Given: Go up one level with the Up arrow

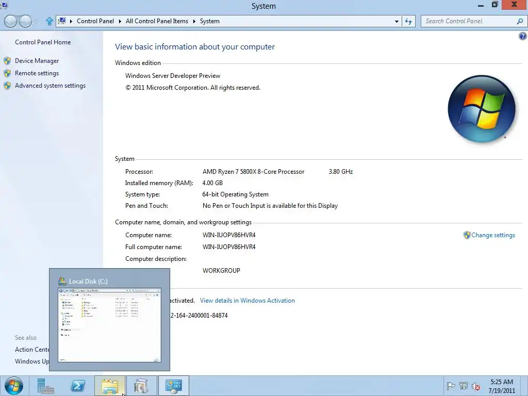Looking at the screenshot, I should [49, 21].
